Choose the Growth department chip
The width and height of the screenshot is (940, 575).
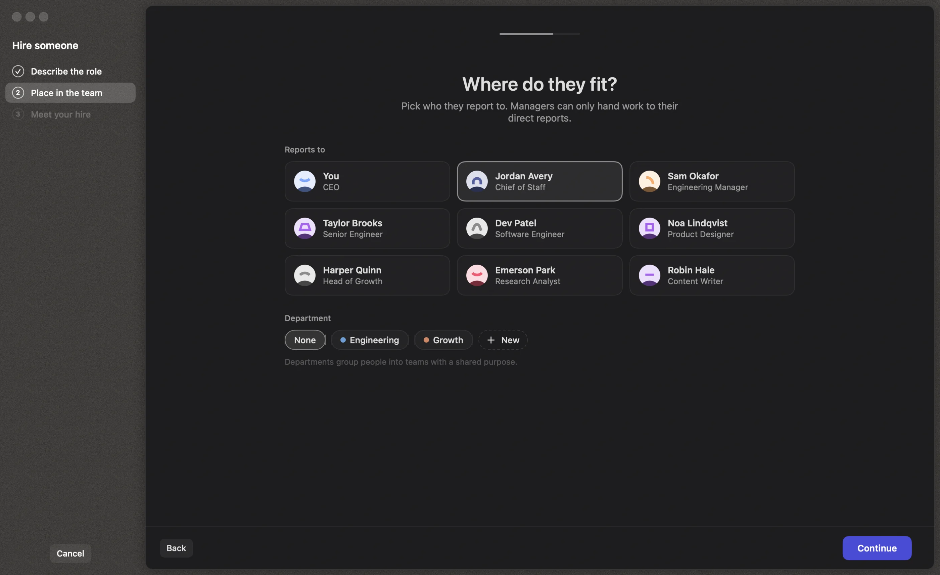[443, 340]
